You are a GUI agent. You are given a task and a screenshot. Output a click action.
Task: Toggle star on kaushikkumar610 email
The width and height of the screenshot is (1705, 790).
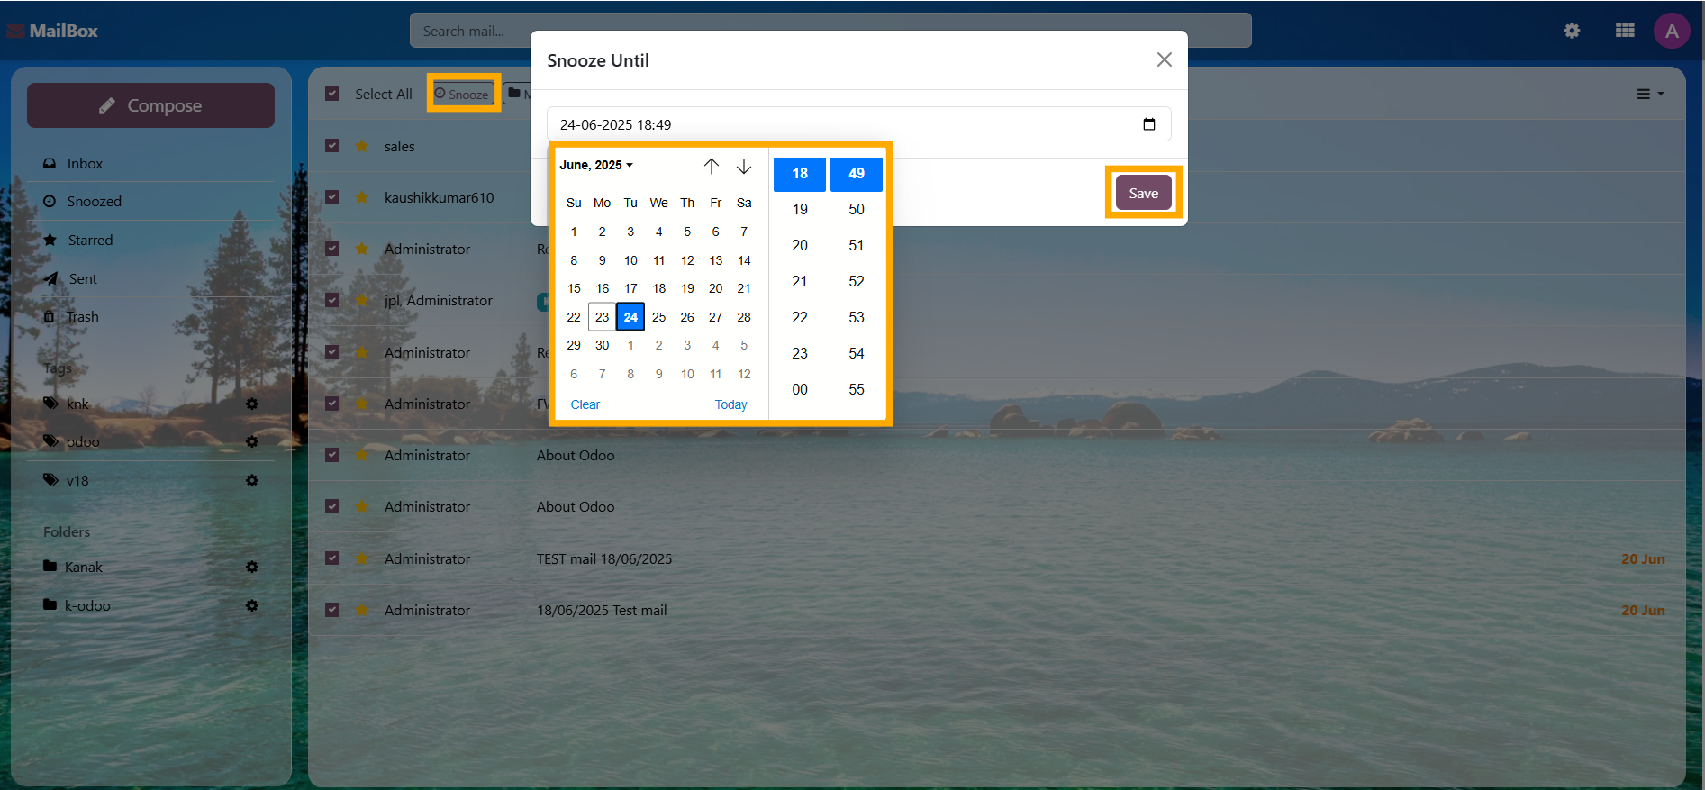tap(361, 197)
